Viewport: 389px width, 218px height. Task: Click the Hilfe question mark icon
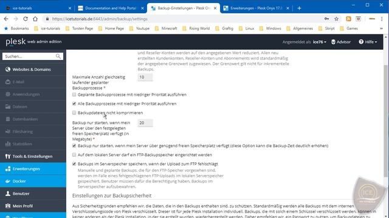pyautogui.click(x=361, y=42)
